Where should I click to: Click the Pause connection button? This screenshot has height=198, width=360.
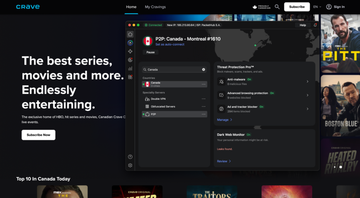click(x=150, y=52)
